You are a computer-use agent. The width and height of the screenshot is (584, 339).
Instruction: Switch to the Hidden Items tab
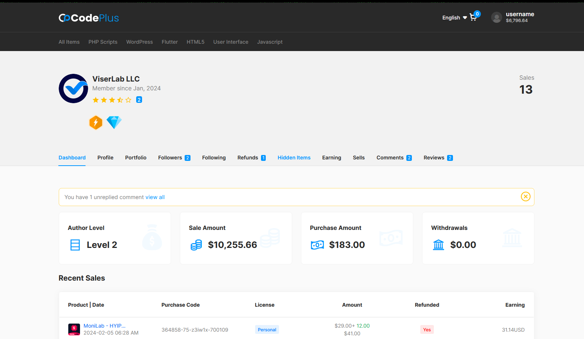[x=294, y=158]
